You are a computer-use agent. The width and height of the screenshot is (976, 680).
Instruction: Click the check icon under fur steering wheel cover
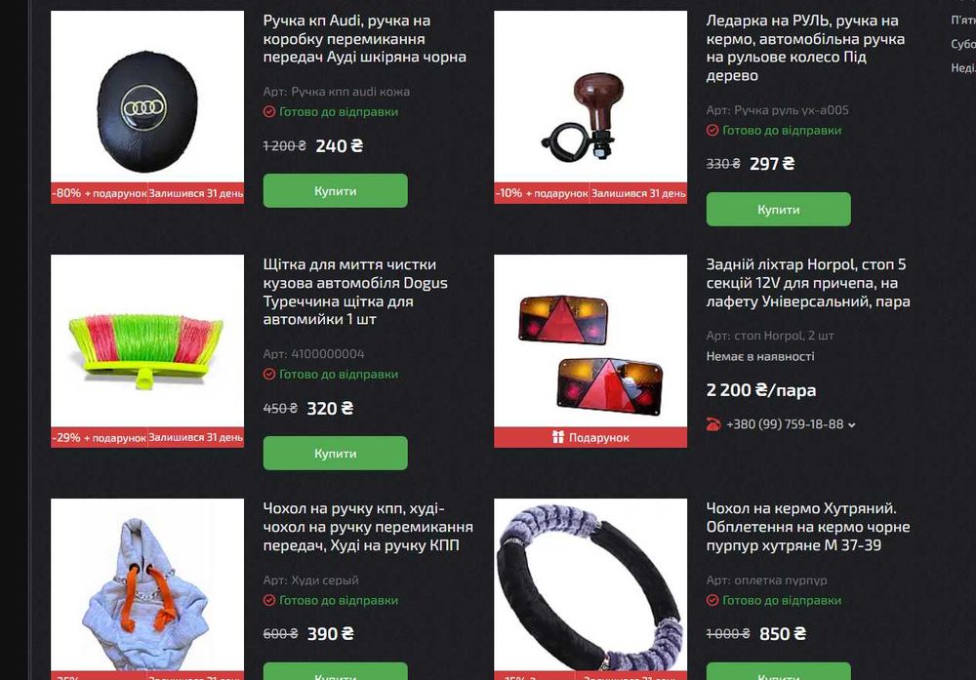(712, 600)
